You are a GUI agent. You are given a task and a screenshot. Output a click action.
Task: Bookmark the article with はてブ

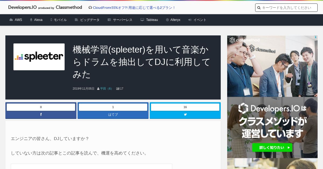[x=113, y=115]
